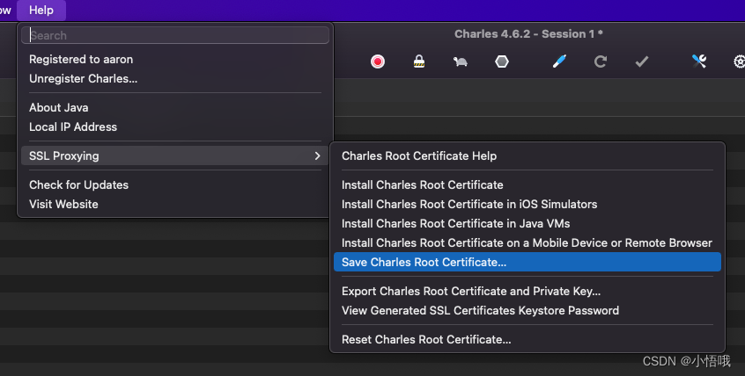Click the repeat request refresh icon
The width and height of the screenshot is (745, 376).
pos(600,61)
